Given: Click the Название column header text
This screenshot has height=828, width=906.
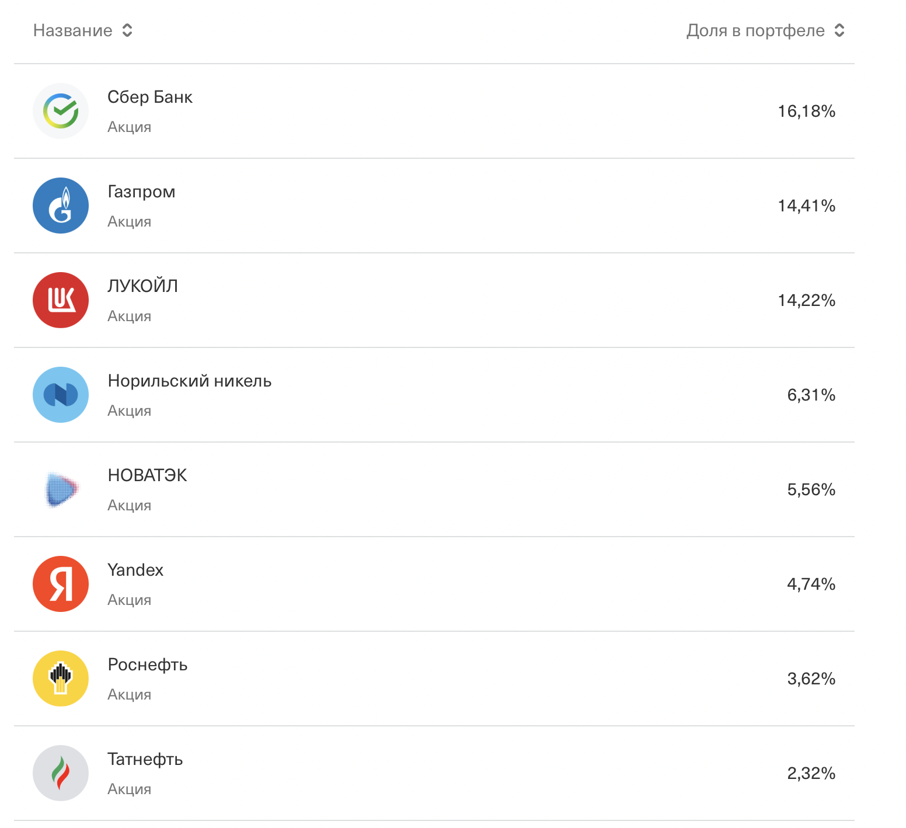Looking at the screenshot, I should [x=73, y=30].
